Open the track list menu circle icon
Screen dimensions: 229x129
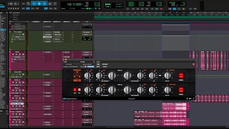(x=7, y=13)
